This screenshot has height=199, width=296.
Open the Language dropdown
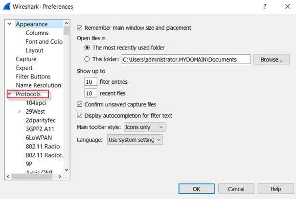135,140
